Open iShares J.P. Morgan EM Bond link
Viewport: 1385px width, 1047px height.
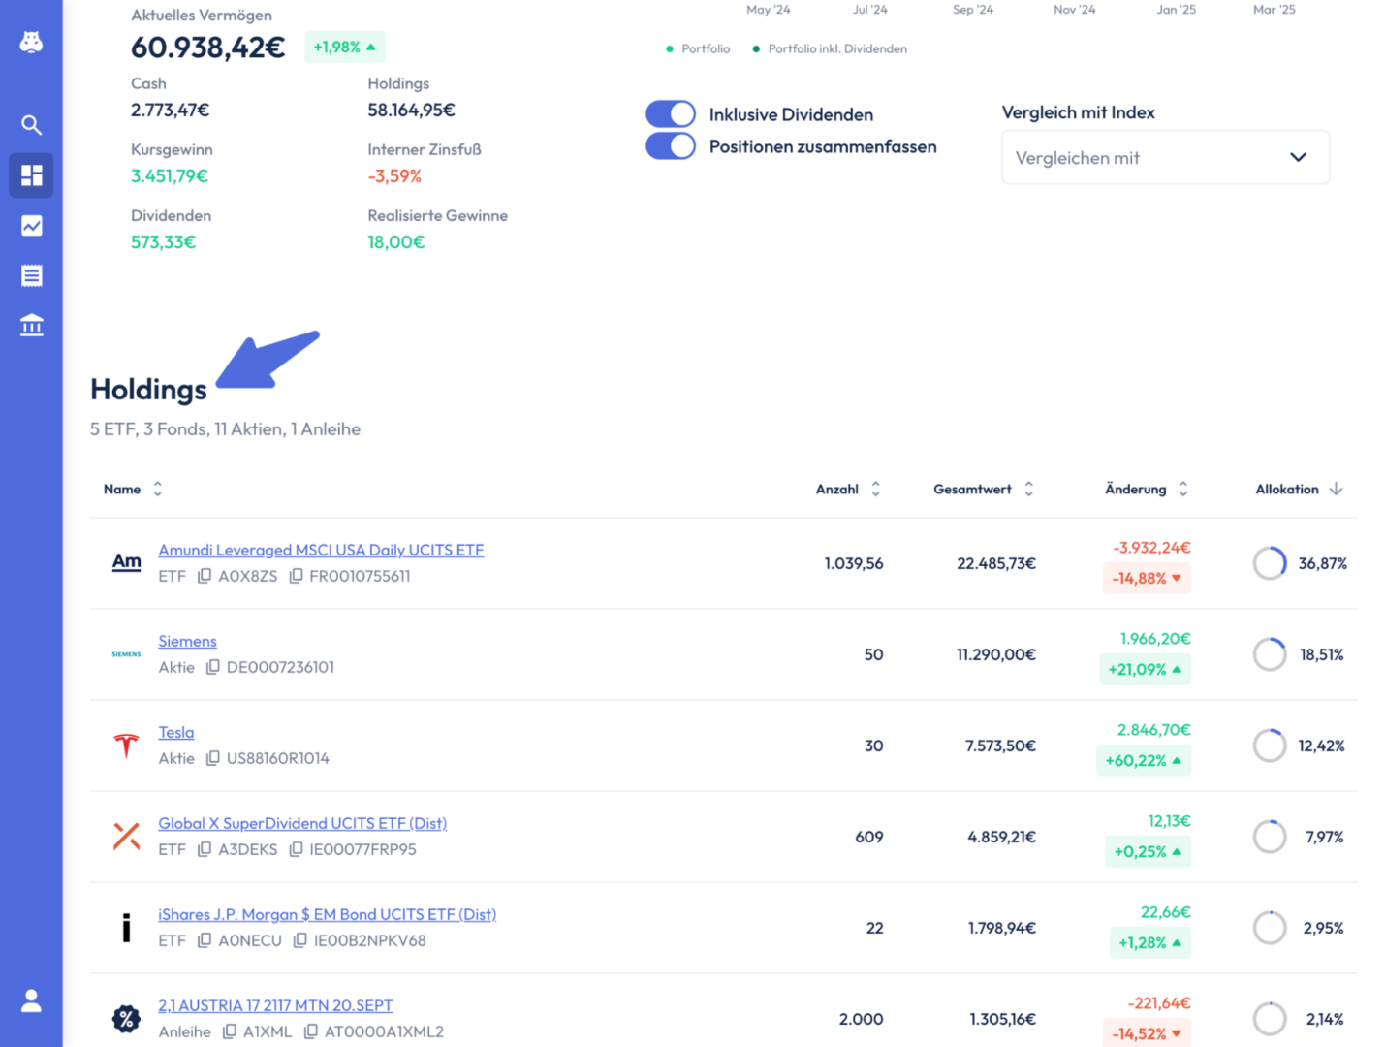(x=327, y=914)
